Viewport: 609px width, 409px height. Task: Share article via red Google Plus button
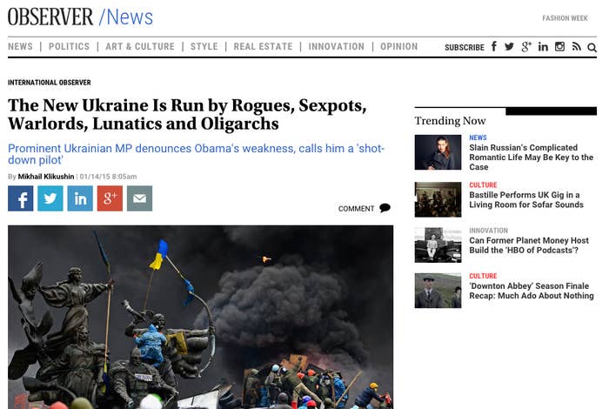(110, 198)
